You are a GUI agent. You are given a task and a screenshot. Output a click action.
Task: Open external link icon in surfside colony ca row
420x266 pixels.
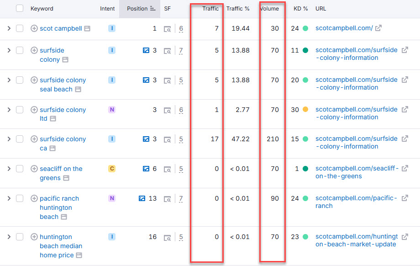tap(405, 138)
